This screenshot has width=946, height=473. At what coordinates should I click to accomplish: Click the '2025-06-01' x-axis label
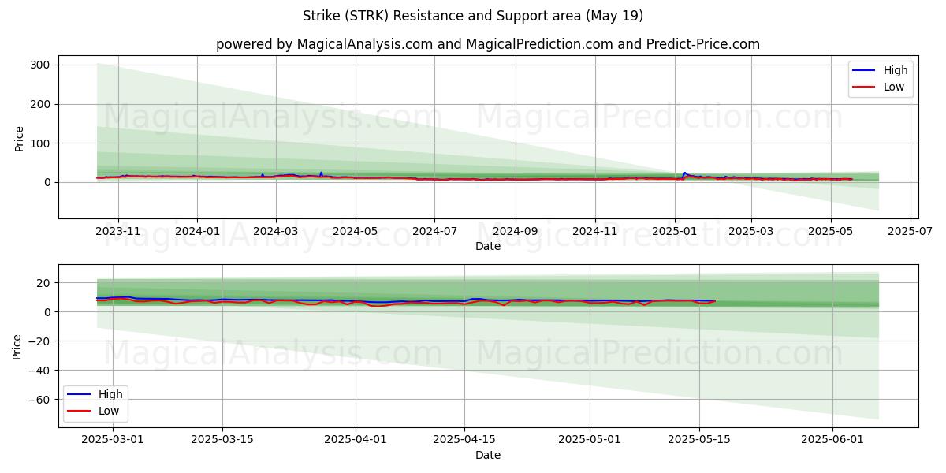tap(832, 441)
